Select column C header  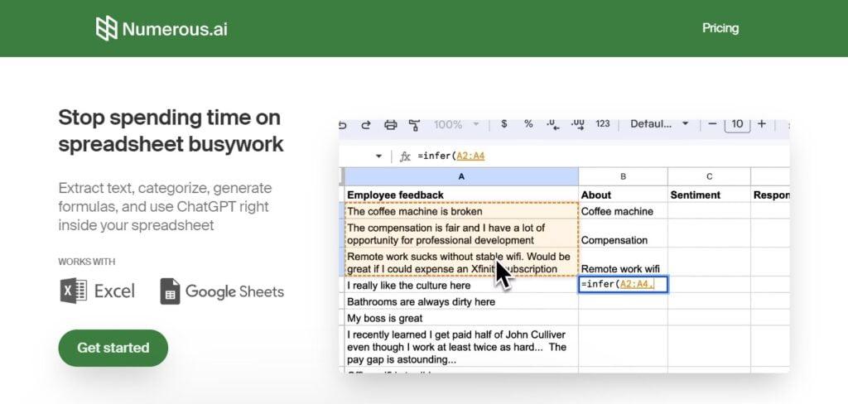709,176
